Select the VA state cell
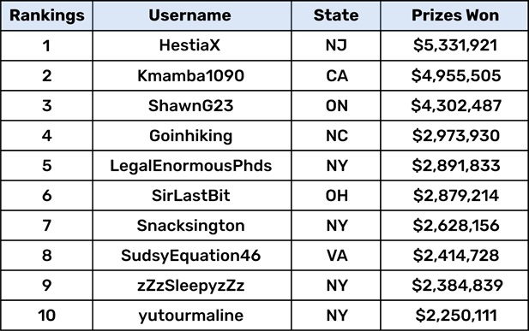529x331 pixels. pos(336,256)
